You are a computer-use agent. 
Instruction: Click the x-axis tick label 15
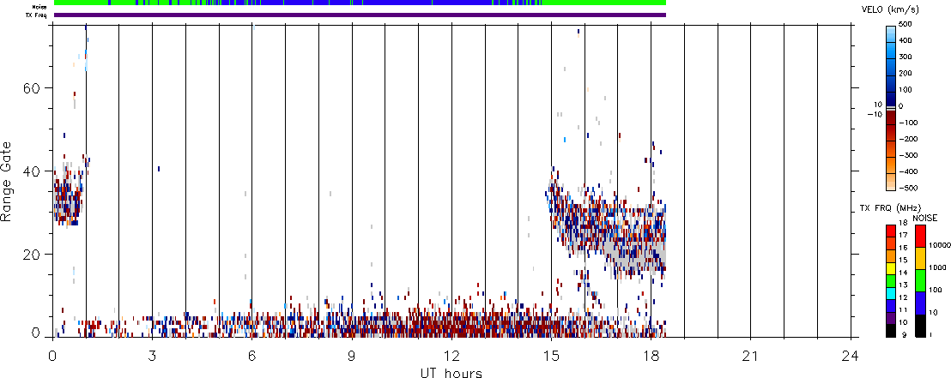[551, 355]
